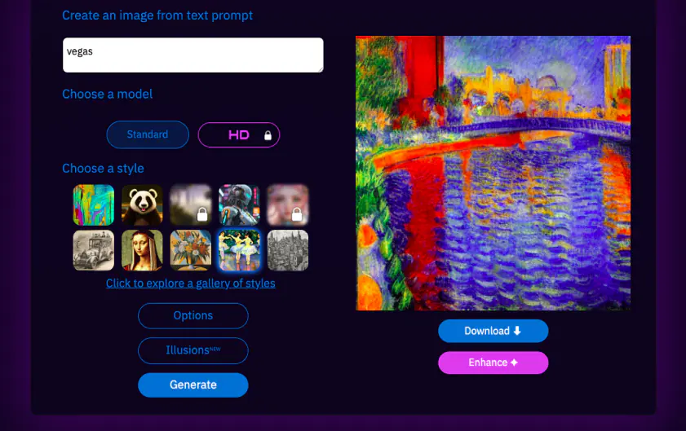This screenshot has height=431, width=686.
Task: Expand the Options section
Action: [193, 315]
